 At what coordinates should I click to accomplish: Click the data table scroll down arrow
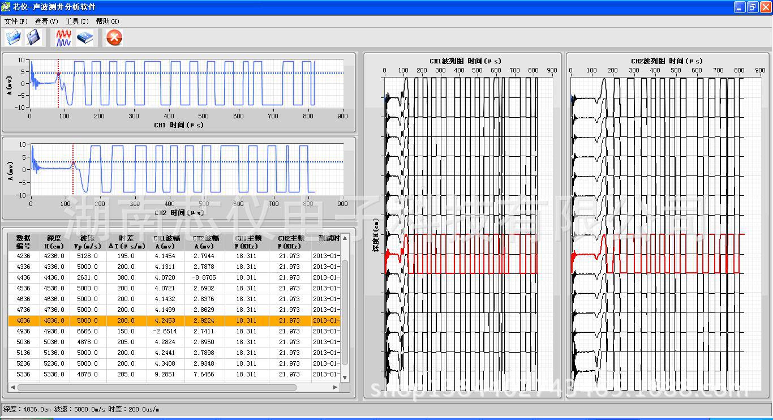[x=345, y=377]
